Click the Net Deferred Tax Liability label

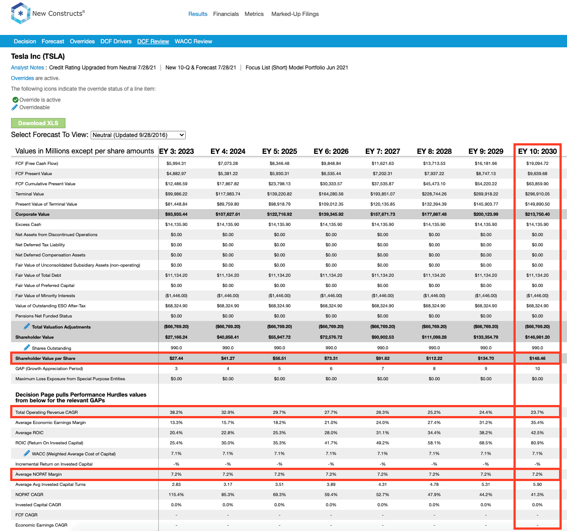click(40, 245)
